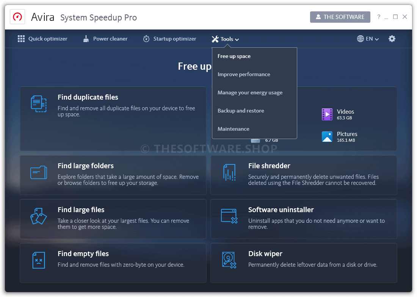Switch to Quick optimizer tab
The height and width of the screenshot is (297, 417).
click(42, 39)
